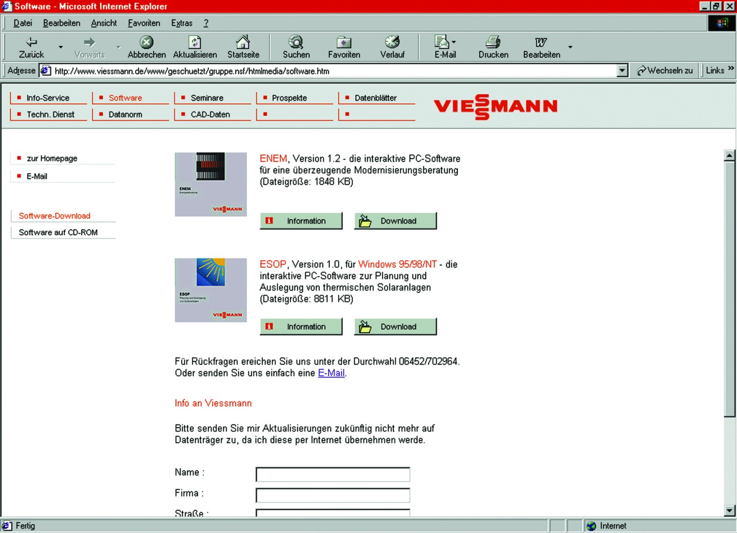Stop loading with Abbrechen icon
The width and height of the screenshot is (737, 533).
146,42
